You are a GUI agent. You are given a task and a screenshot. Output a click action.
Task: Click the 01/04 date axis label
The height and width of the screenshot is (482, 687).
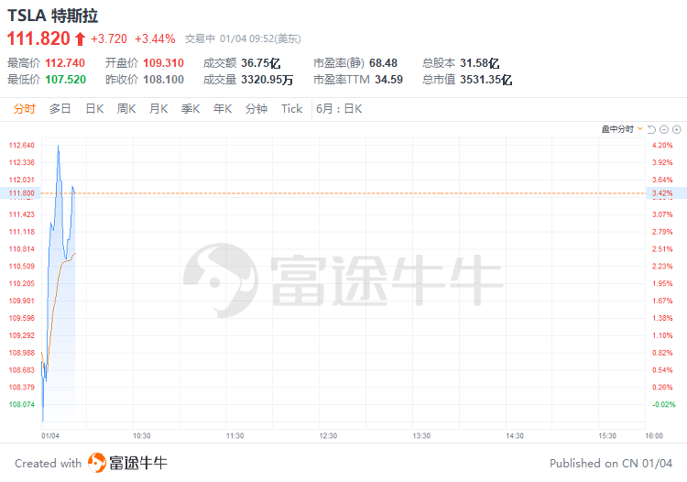pos(50,435)
